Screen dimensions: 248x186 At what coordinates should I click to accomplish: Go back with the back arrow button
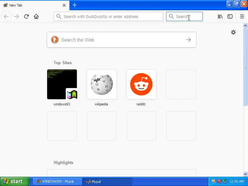coord(6,16)
